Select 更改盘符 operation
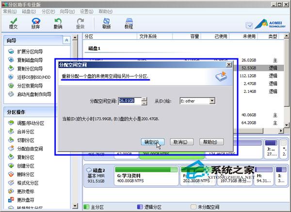291x212 pixels. point(21,200)
